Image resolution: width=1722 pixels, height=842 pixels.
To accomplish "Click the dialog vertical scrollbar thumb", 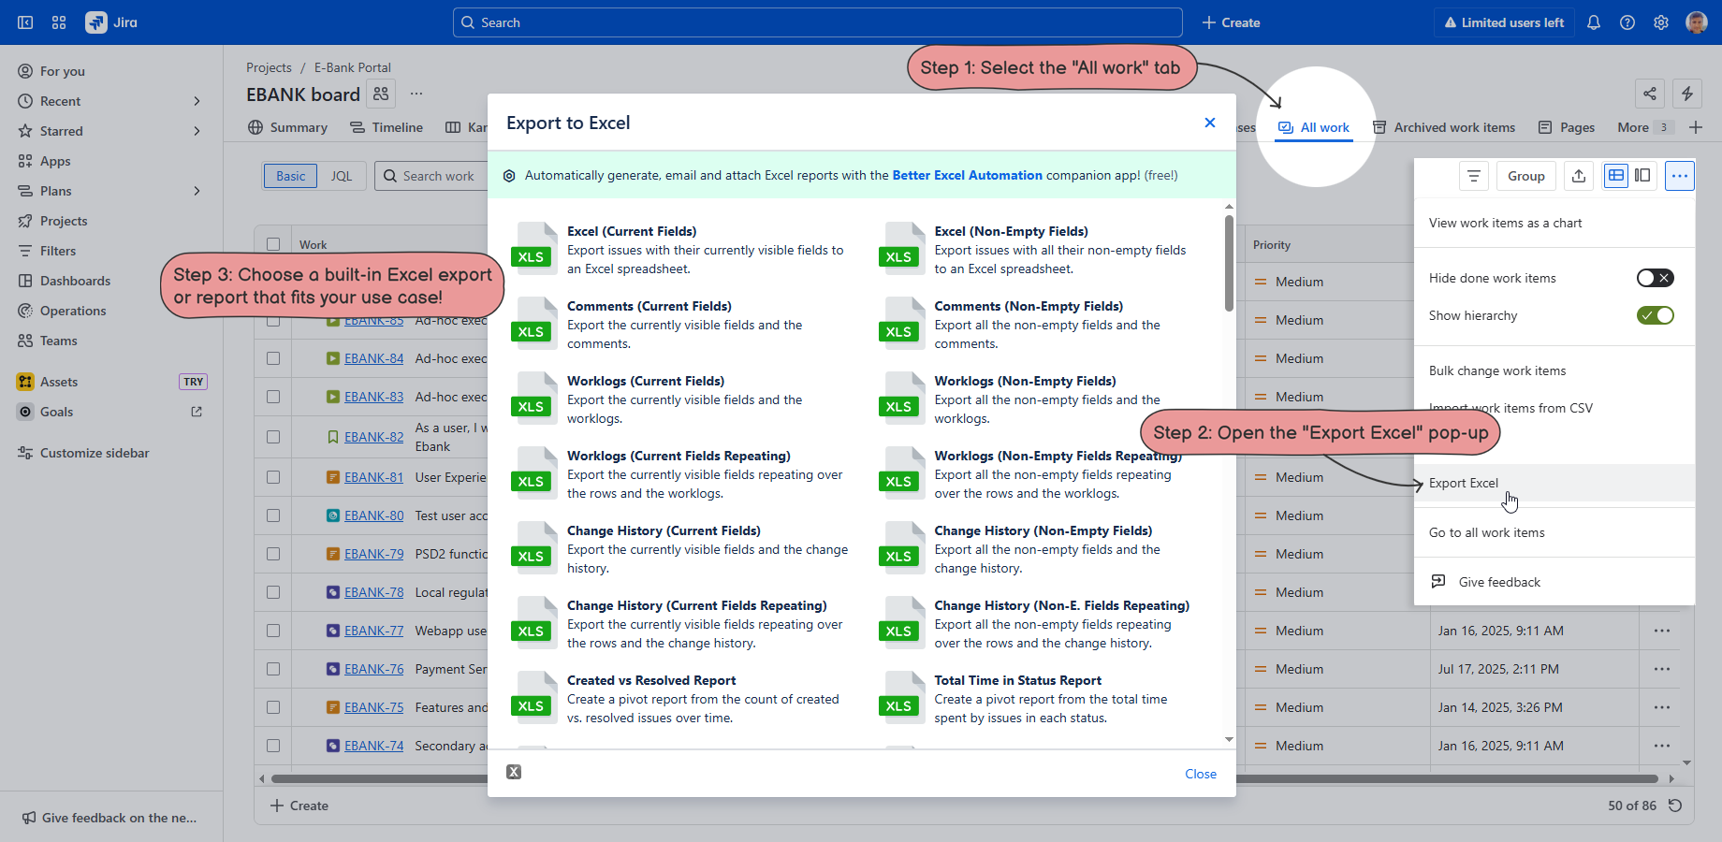I will tap(1229, 263).
